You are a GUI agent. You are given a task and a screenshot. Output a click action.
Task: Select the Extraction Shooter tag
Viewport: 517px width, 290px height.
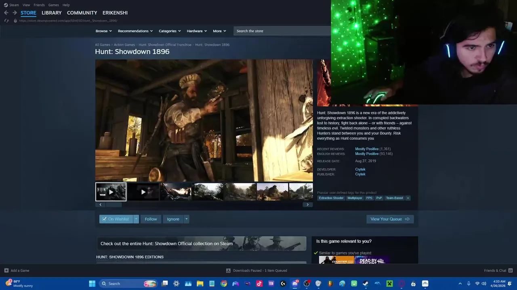click(x=331, y=198)
